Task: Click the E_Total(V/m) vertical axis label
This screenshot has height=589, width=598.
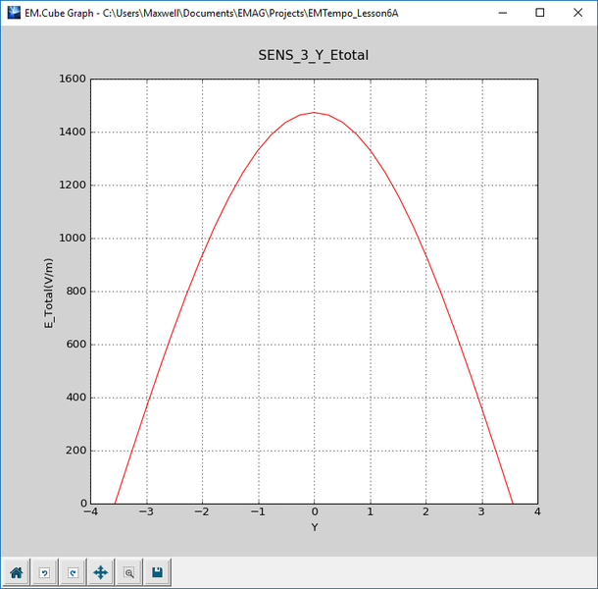Action: pyautogui.click(x=50, y=291)
